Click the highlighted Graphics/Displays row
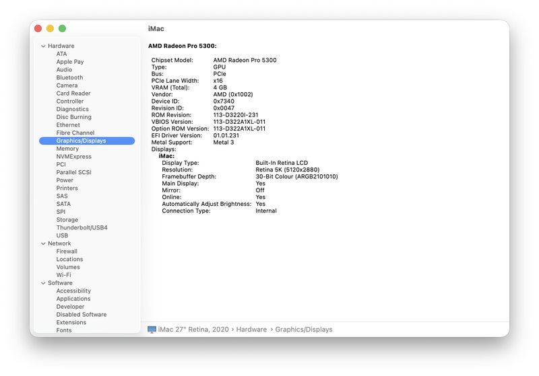Viewport: 539px width, 376px height. pyautogui.click(x=87, y=141)
